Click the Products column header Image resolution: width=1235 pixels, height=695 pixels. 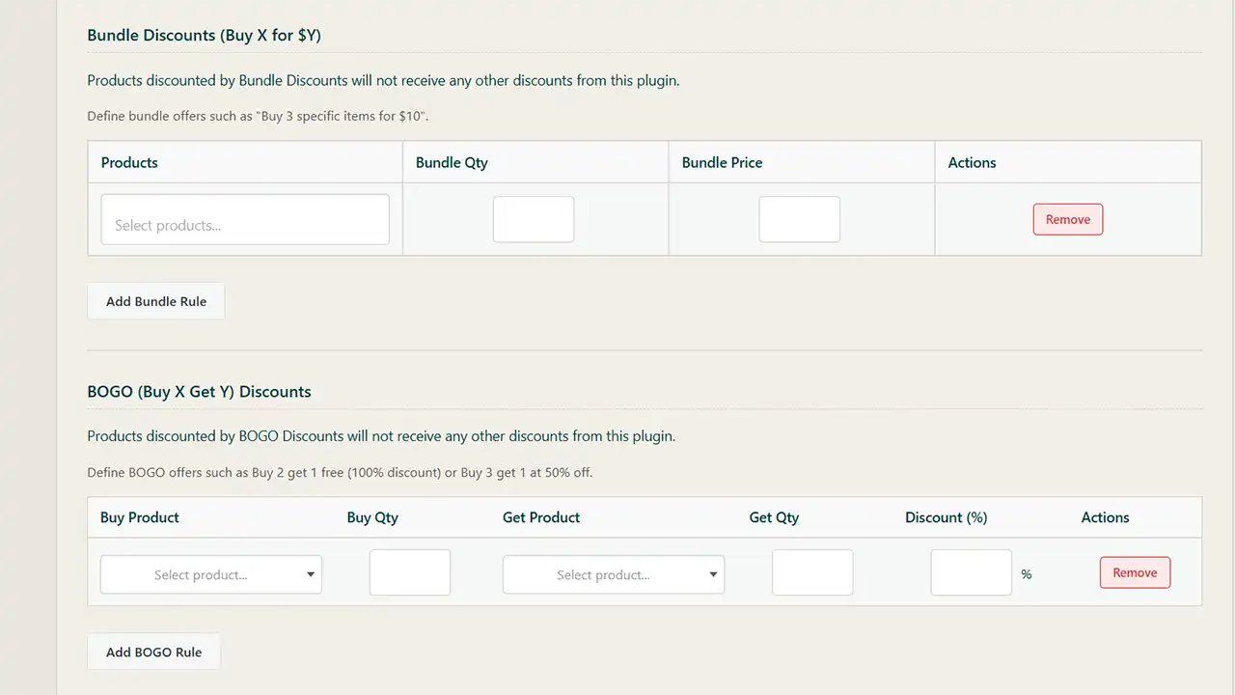pyautogui.click(x=129, y=162)
